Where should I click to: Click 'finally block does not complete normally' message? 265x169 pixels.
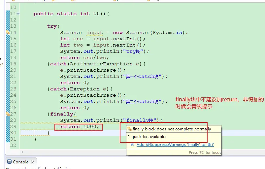tap(172, 129)
